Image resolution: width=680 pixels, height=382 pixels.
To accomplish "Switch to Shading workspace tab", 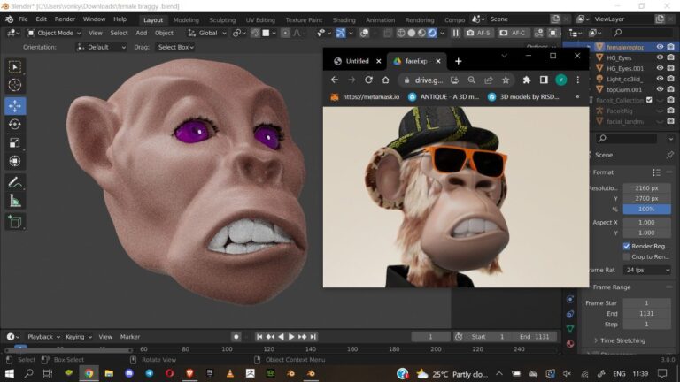I will [x=344, y=20].
